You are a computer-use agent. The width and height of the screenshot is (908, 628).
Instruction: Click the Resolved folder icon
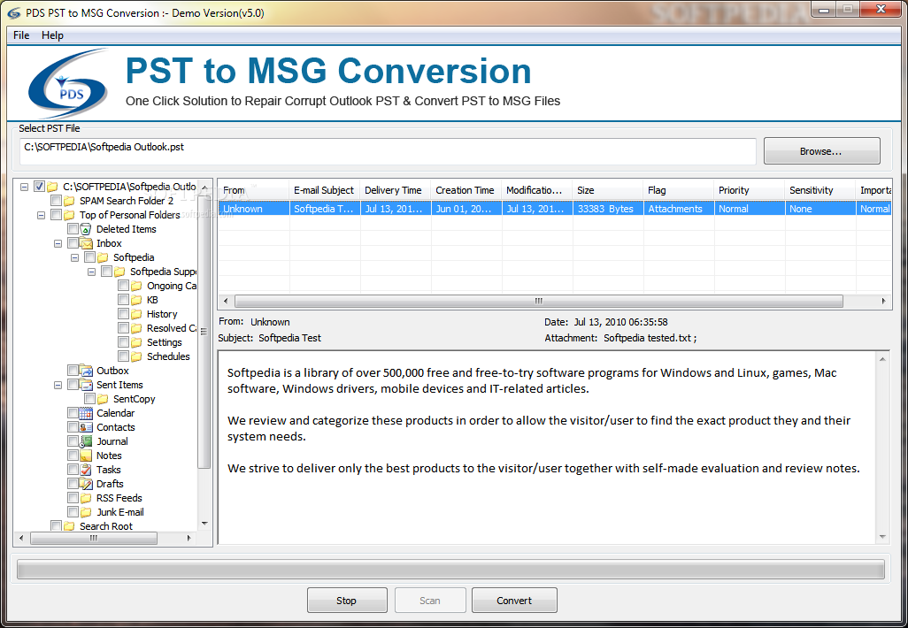(x=136, y=328)
